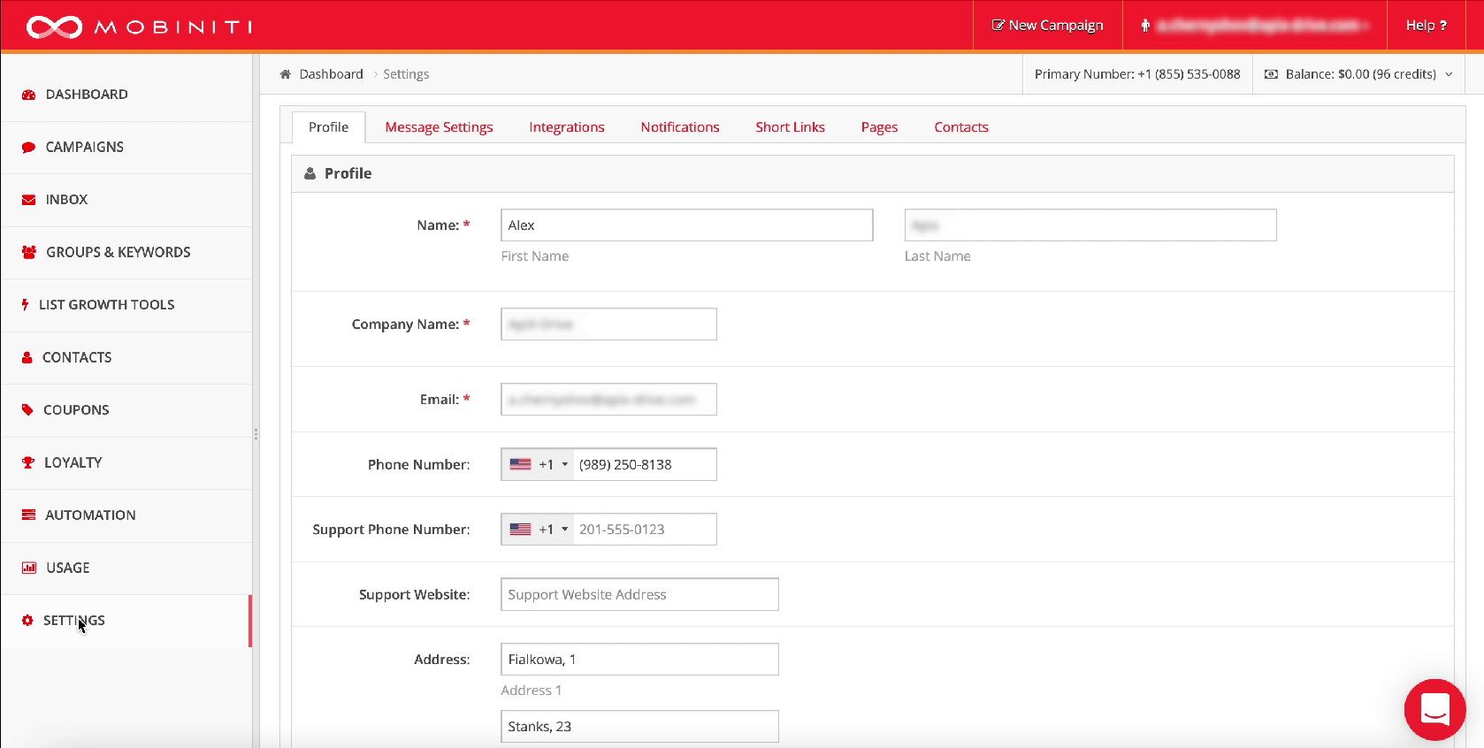This screenshot has width=1484, height=748.
Task: Open the Integrations tab
Action: pyautogui.click(x=567, y=127)
